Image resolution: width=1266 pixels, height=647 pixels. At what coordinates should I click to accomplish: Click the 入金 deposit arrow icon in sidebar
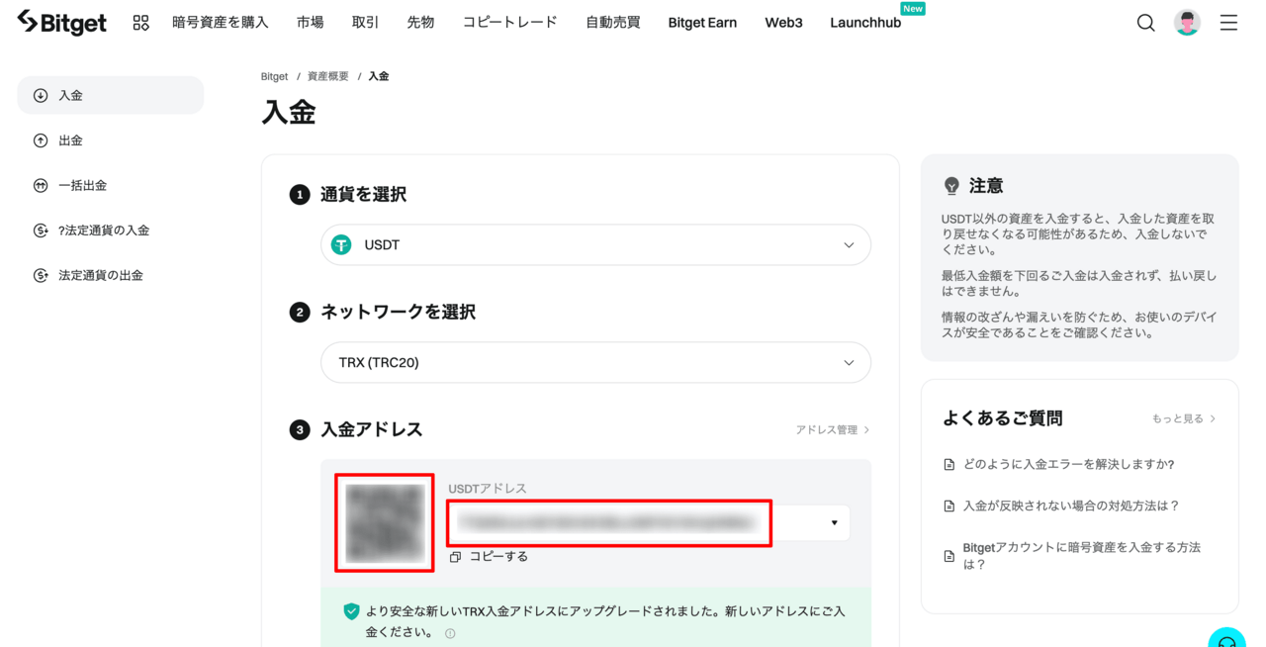[41, 96]
